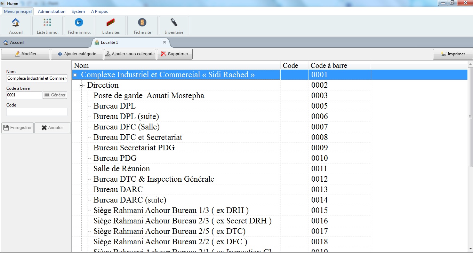
Task: Switch to the Accueil document tab
Action: (17, 42)
